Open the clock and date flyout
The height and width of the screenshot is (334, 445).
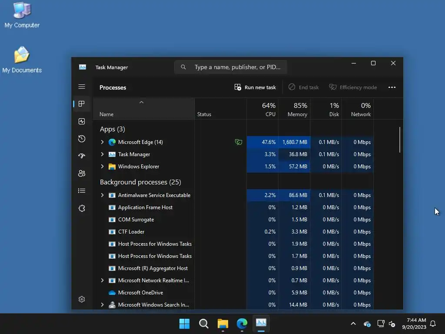tap(414, 324)
